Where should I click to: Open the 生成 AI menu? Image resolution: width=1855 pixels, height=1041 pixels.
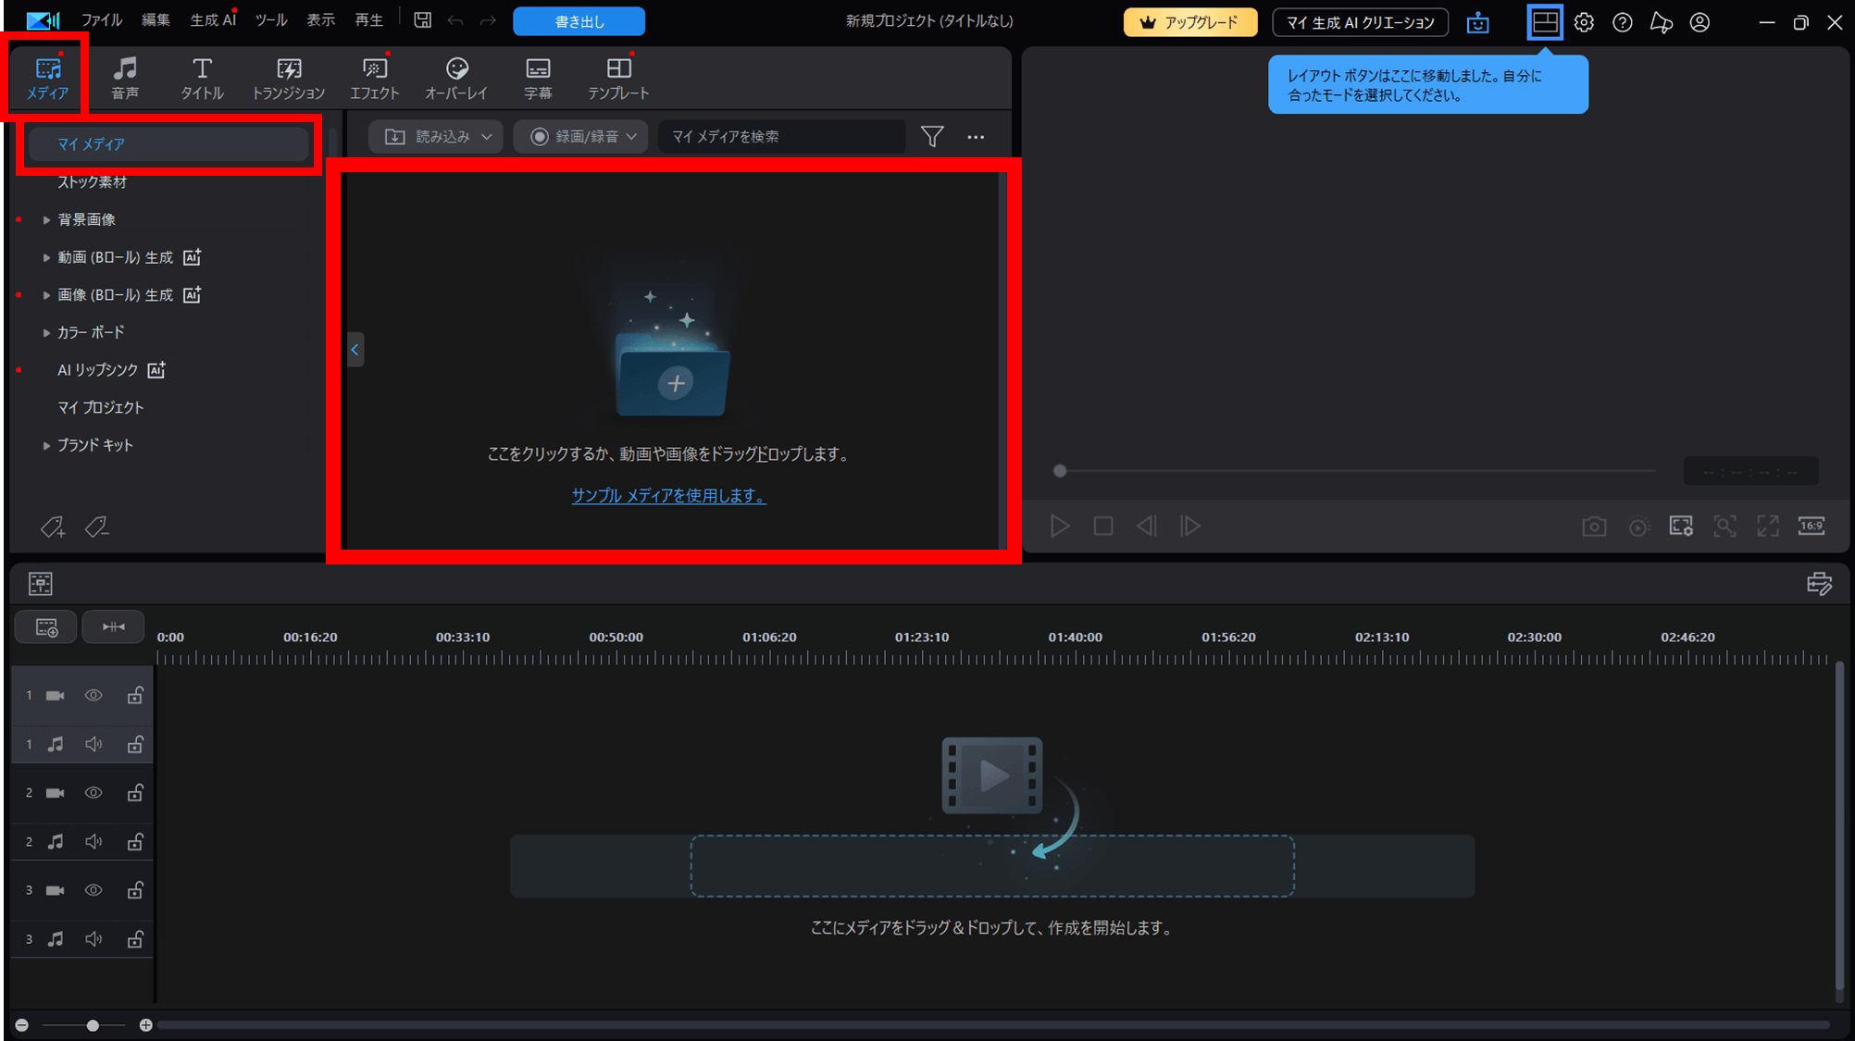click(x=213, y=20)
